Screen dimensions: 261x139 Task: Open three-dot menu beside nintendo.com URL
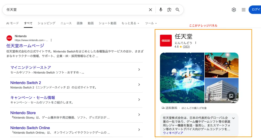click(x=51, y=40)
